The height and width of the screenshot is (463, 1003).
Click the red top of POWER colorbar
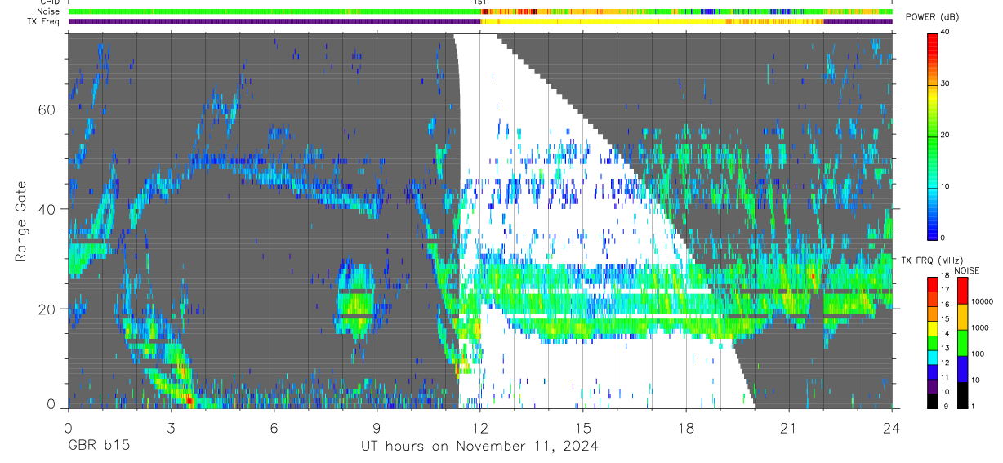933,42
